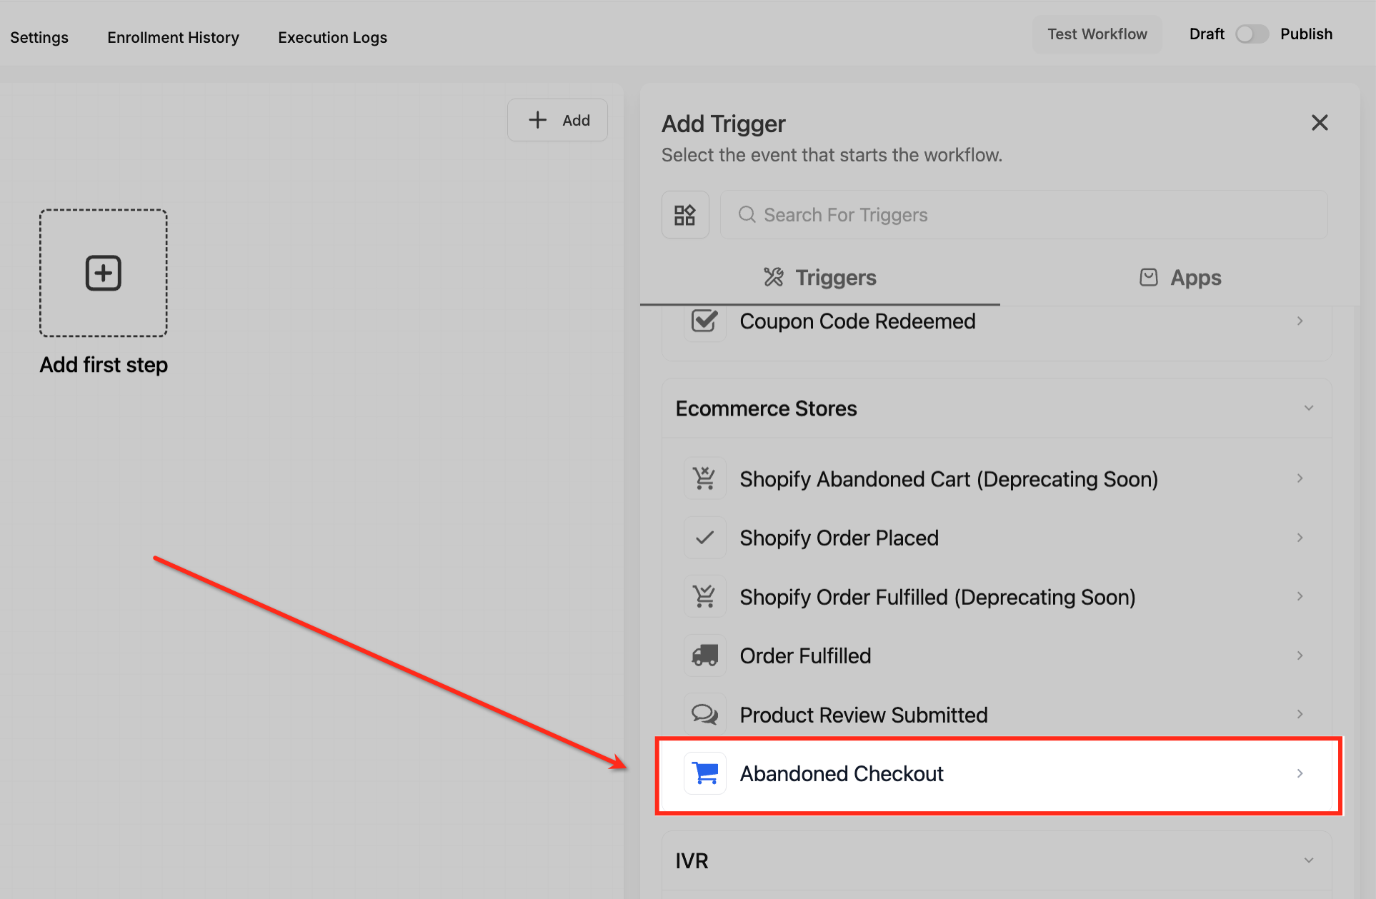Switch to the Apps tab
Screen dimensions: 1376x899
(x=1180, y=278)
